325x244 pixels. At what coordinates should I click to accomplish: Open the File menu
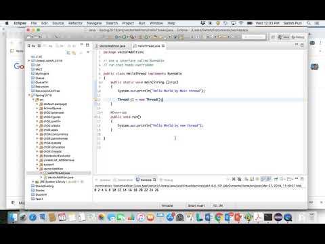click(x=34, y=23)
